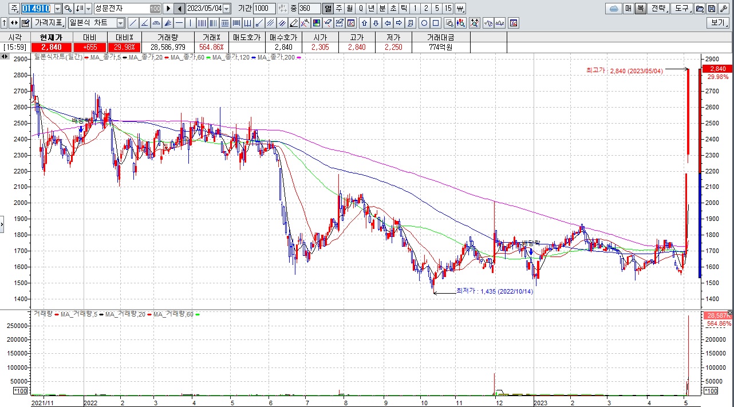Select the 5 interval button

[436, 9]
